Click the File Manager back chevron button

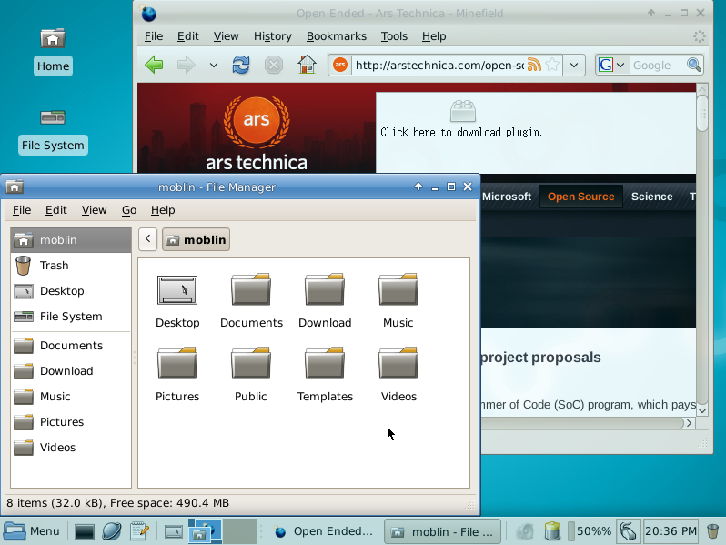pyautogui.click(x=147, y=239)
